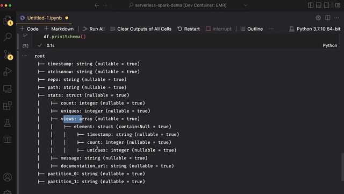Open the Customize Layout icon
This screenshot has height=194, width=344.
[x=338, y=5]
